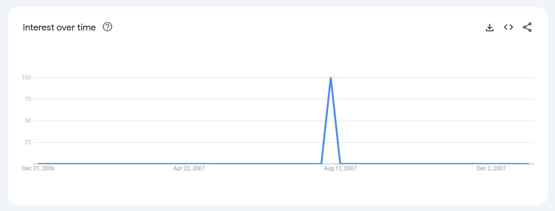Click the 50 y-axis label

(27, 121)
